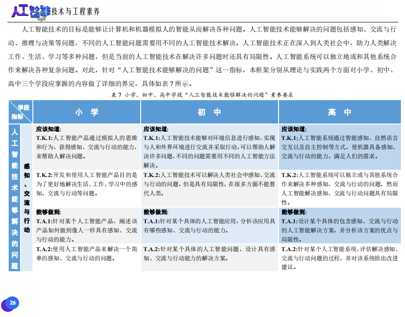
Task: Click the T.K.1 entry under 初中
Action: (209, 151)
